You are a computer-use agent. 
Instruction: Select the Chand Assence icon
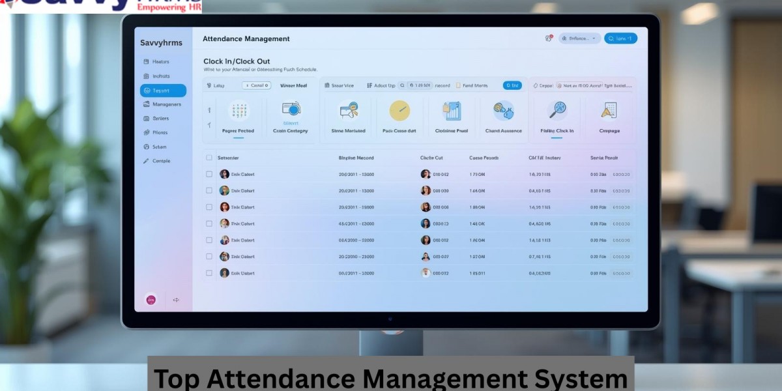502,111
